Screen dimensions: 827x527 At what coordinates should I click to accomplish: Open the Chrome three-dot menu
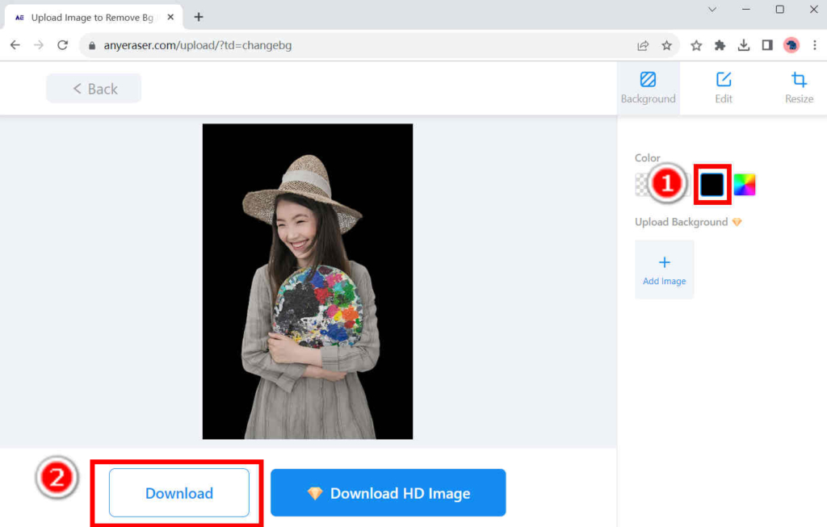[816, 45]
